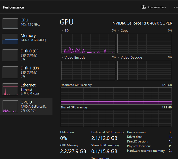Open the Video Encode engine dropdown
This screenshot has width=178, height=159.
click(x=62, y=57)
